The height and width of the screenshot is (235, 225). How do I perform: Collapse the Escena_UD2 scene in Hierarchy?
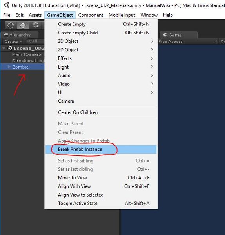click(4, 48)
